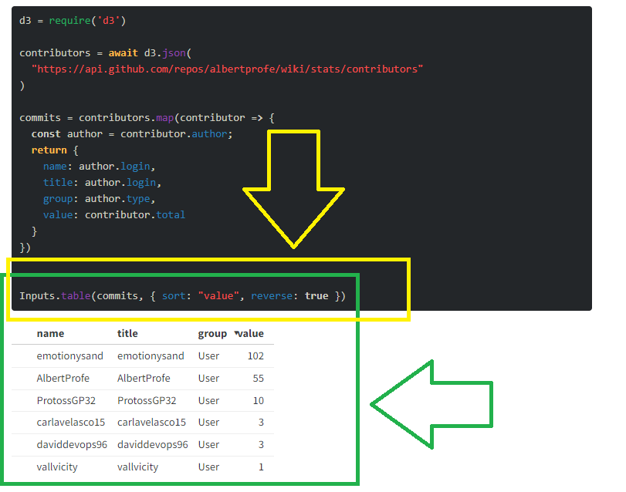The image size is (626, 492).
Task: Select AlbertProfe in the title column
Action: click(144, 379)
